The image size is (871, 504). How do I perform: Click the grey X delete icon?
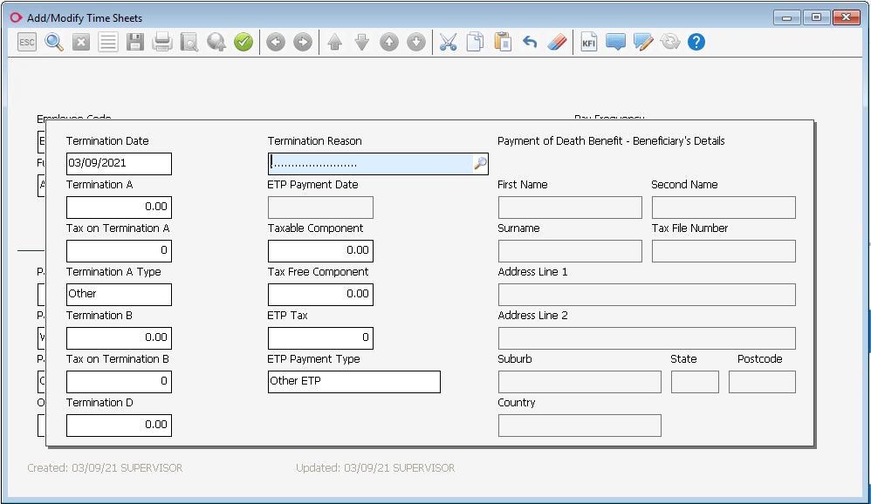[81, 42]
